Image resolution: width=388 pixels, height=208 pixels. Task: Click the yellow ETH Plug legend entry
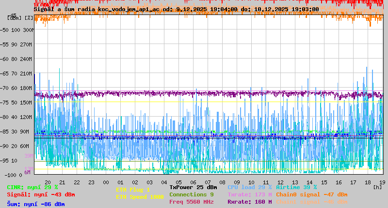click(133, 190)
